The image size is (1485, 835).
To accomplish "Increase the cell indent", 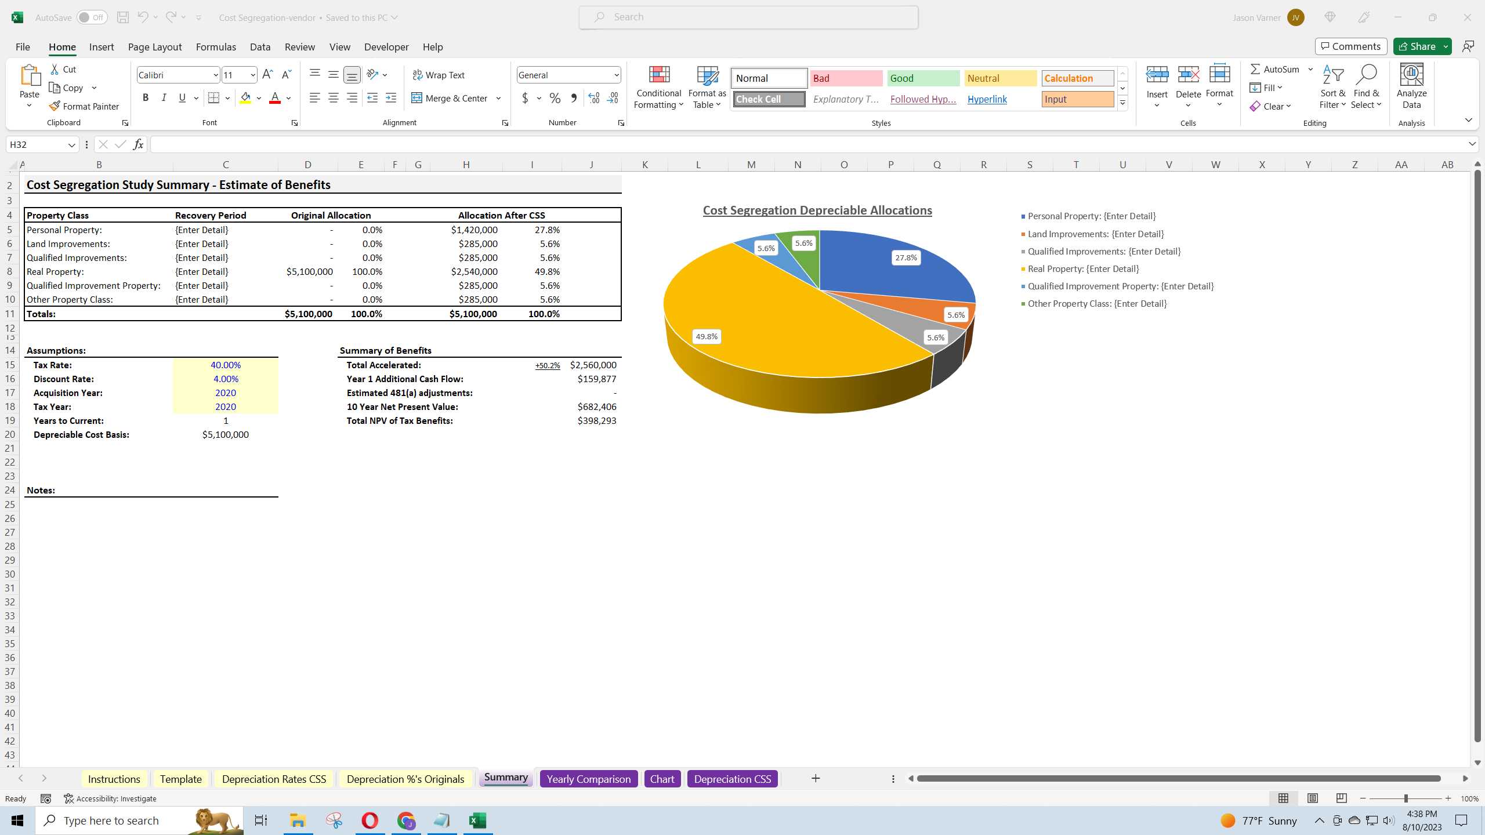I will click(391, 98).
